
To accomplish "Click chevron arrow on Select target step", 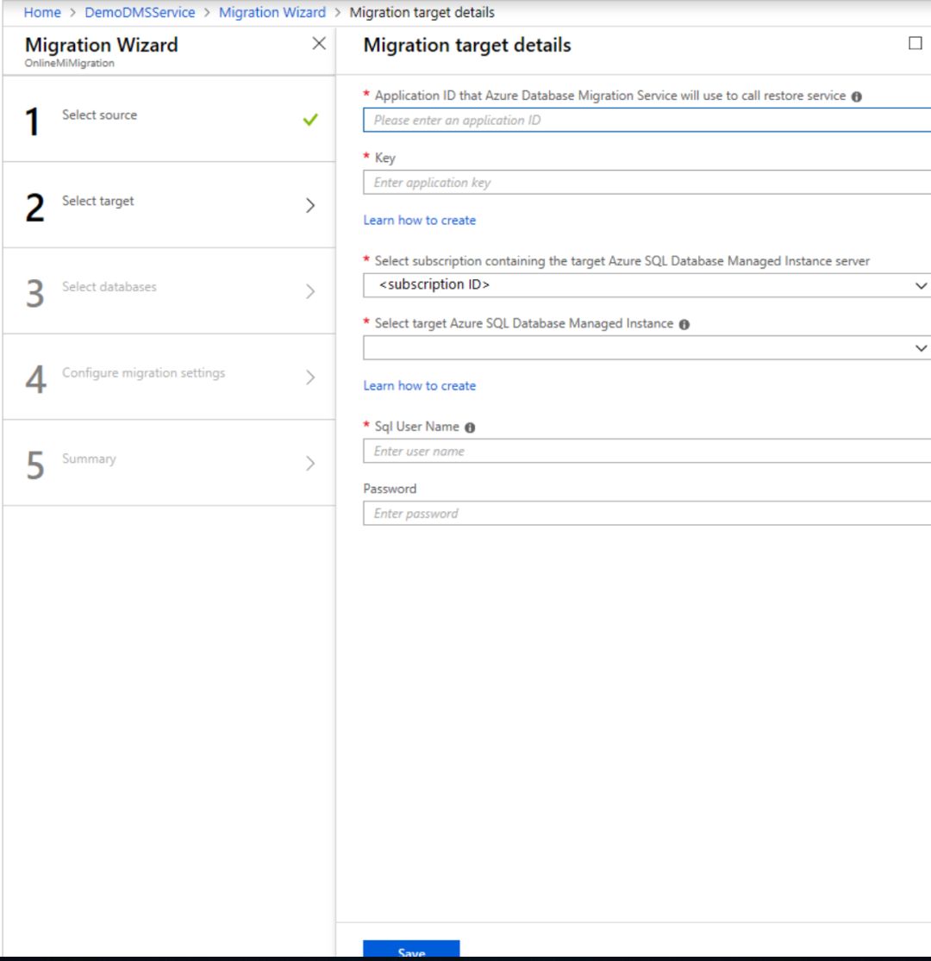I will [x=310, y=205].
